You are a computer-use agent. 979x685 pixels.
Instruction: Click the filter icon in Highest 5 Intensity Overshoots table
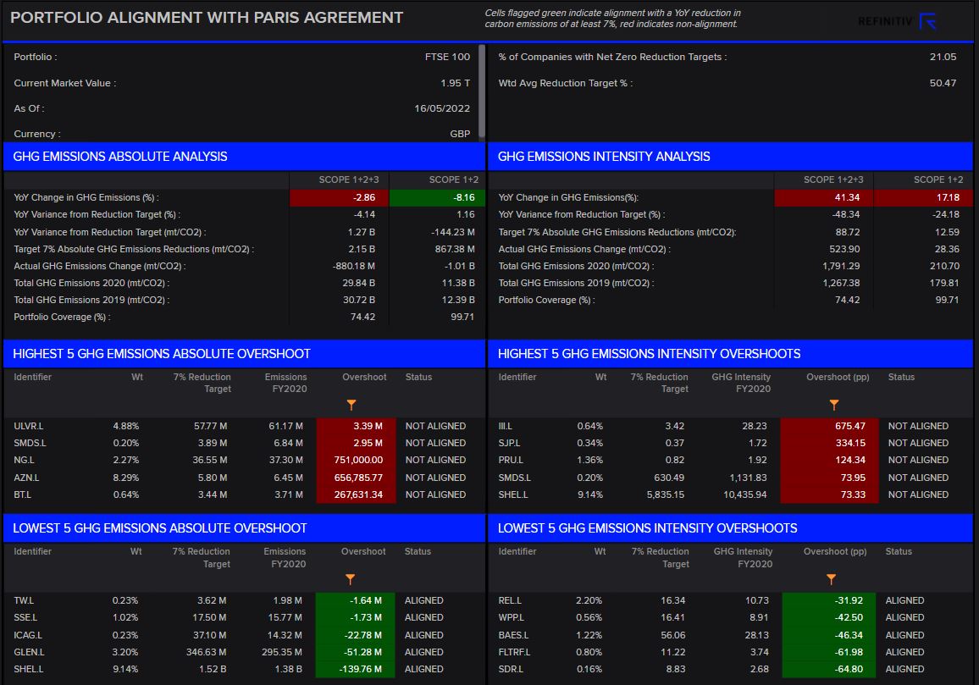(834, 405)
